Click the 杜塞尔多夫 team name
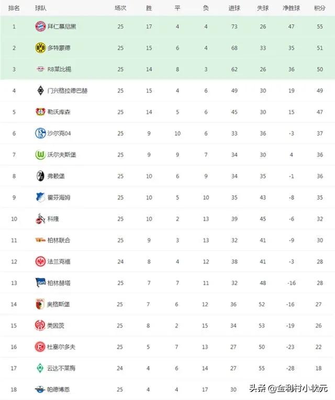Viewport: 335px width, 400px height. [61, 347]
